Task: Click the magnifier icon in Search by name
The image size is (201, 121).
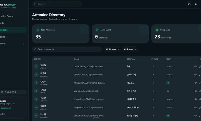Action: point(35,49)
